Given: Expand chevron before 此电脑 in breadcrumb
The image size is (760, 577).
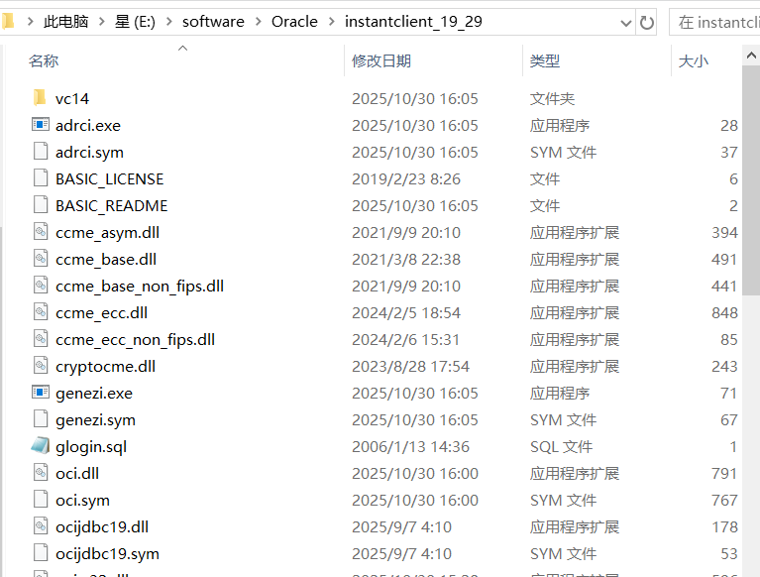Looking at the screenshot, I should (30, 22).
